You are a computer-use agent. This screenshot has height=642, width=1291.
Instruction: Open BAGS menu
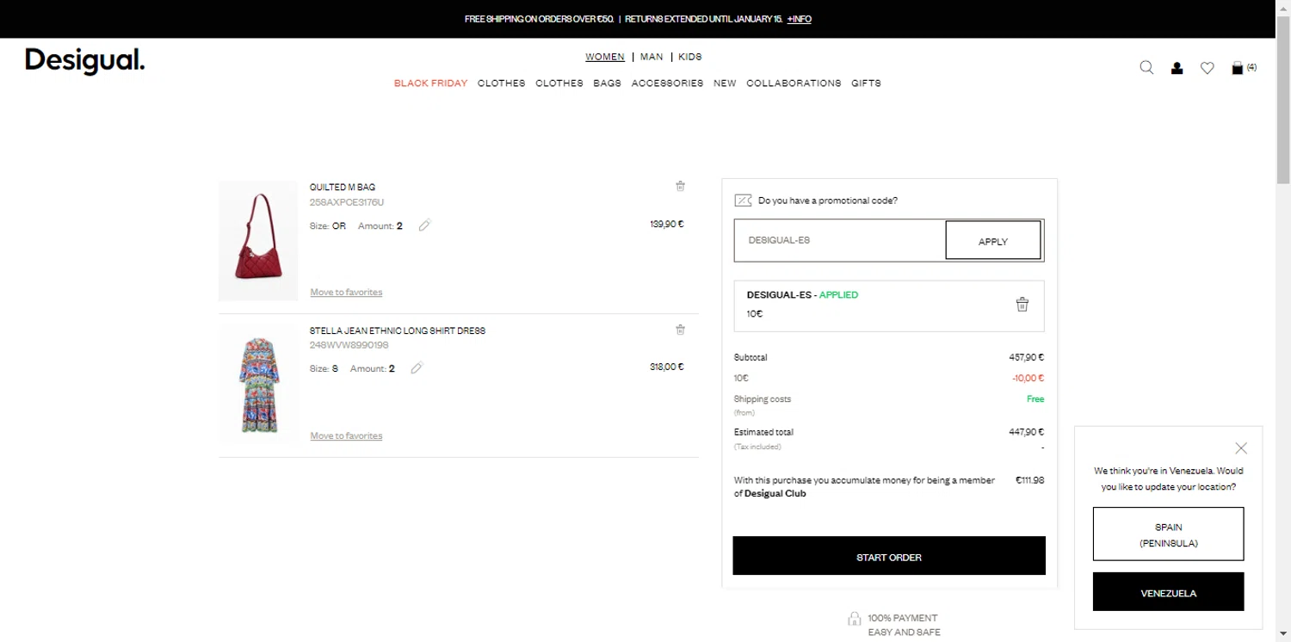coord(607,83)
